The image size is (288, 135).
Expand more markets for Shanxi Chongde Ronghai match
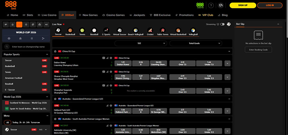[227, 77]
